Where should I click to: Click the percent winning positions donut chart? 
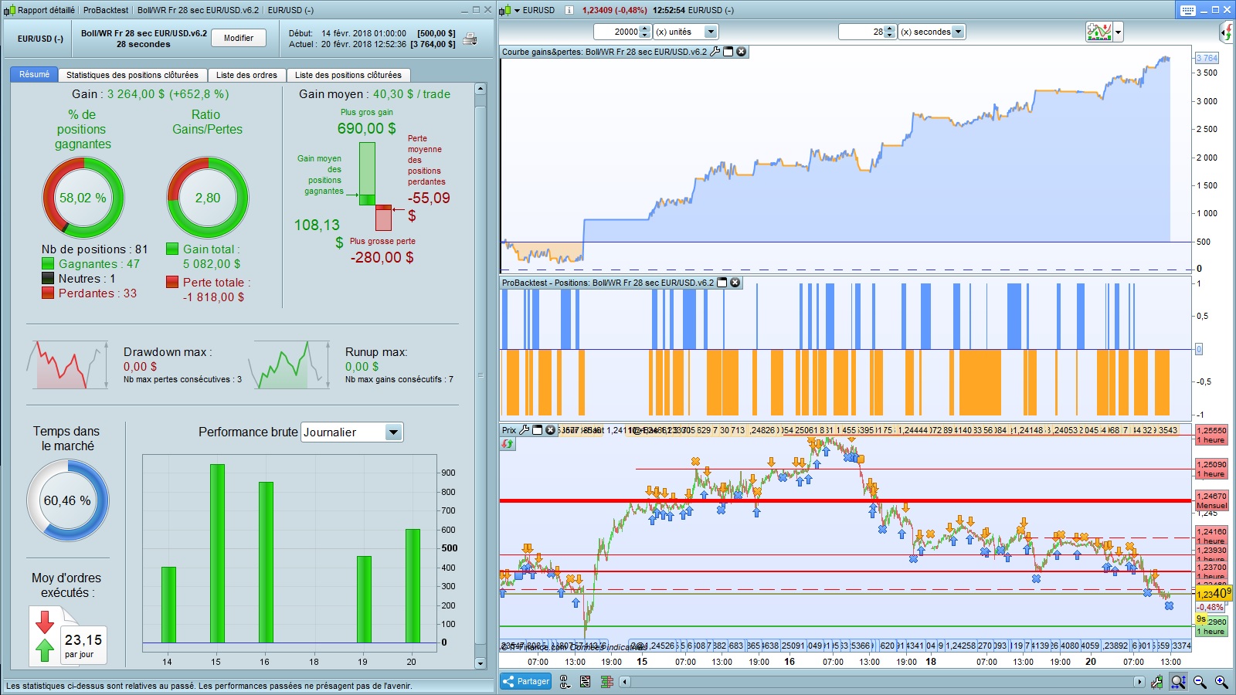pyautogui.click(x=83, y=198)
